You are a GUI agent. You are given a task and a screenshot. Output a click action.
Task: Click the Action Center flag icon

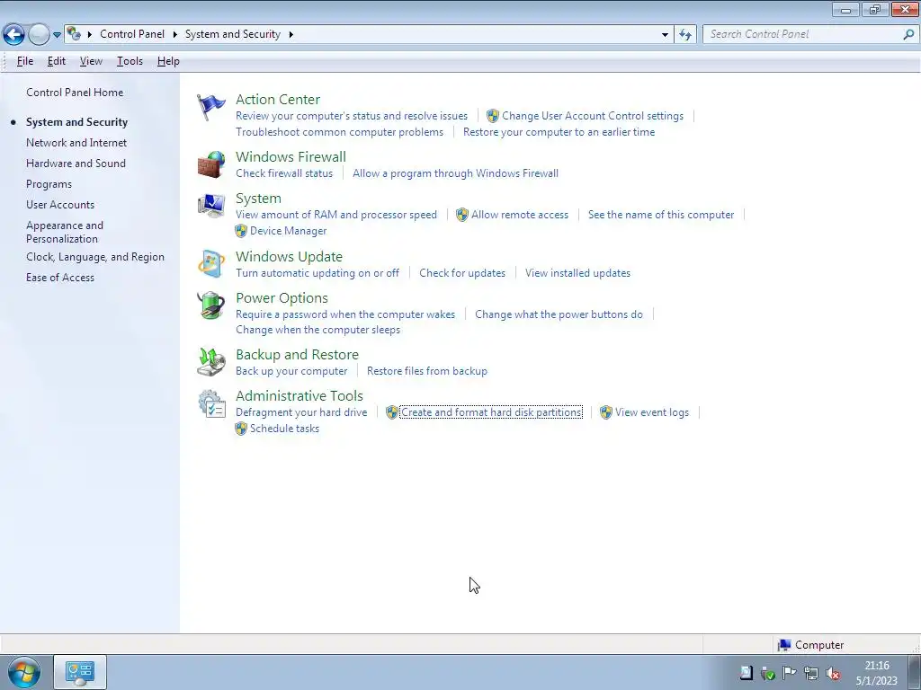pyautogui.click(x=210, y=108)
